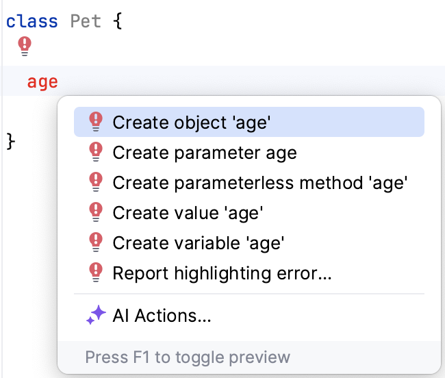Click the purple AI Actions sparkle icon

tap(96, 316)
